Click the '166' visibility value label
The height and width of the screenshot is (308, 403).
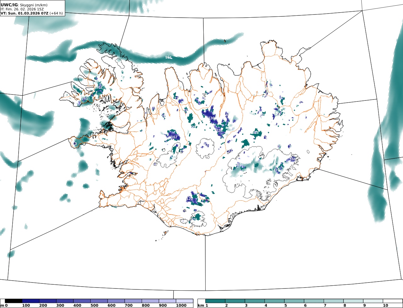coord(293,159)
